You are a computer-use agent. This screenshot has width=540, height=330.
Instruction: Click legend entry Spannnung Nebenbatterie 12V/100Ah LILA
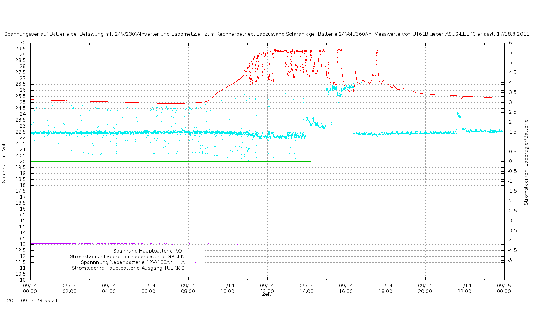(x=133, y=262)
